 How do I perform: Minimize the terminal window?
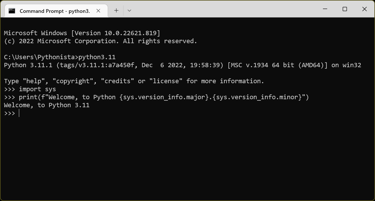[x=325, y=9]
